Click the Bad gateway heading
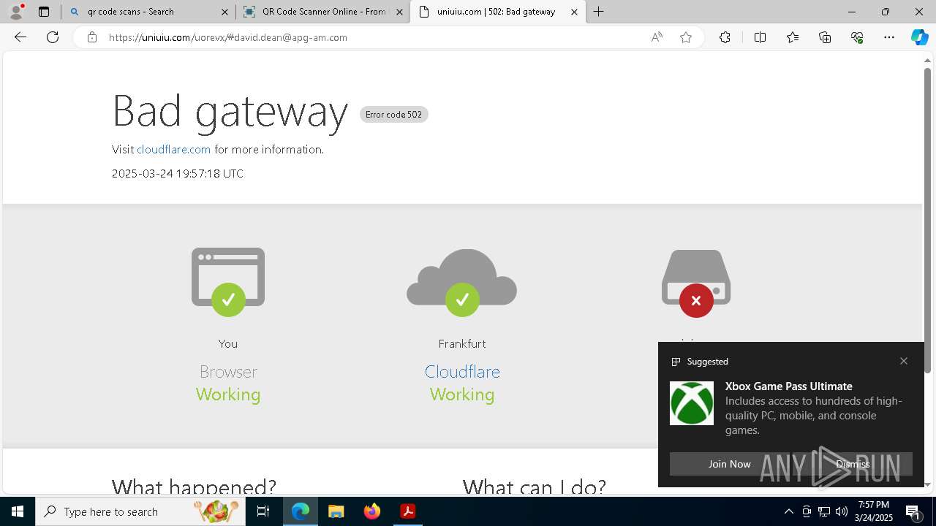 pyautogui.click(x=230, y=111)
